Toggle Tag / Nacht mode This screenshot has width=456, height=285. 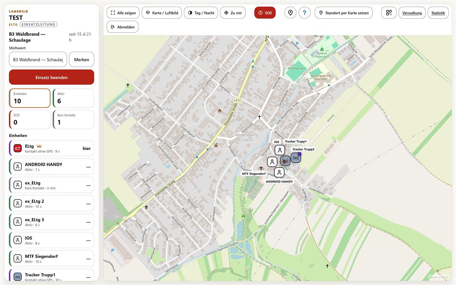click(x=201, y=13)
